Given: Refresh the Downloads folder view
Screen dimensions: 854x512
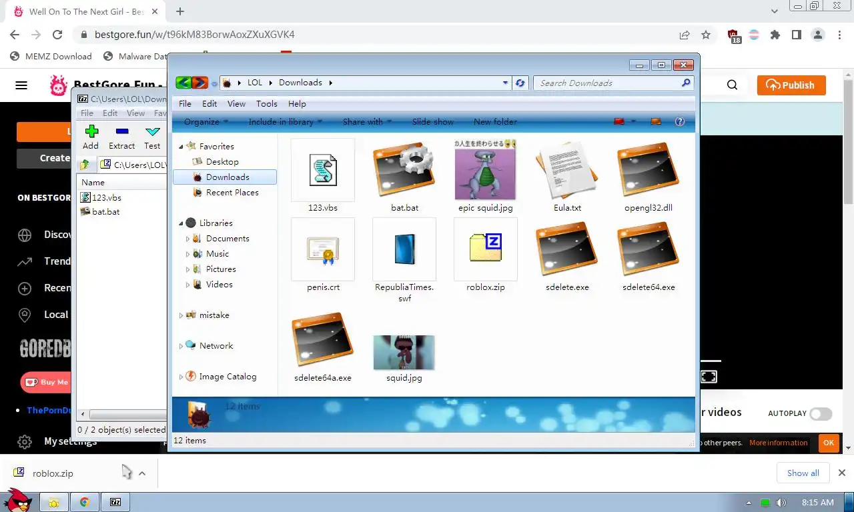Looking at the screenshot, I should [x=520, y=83].
